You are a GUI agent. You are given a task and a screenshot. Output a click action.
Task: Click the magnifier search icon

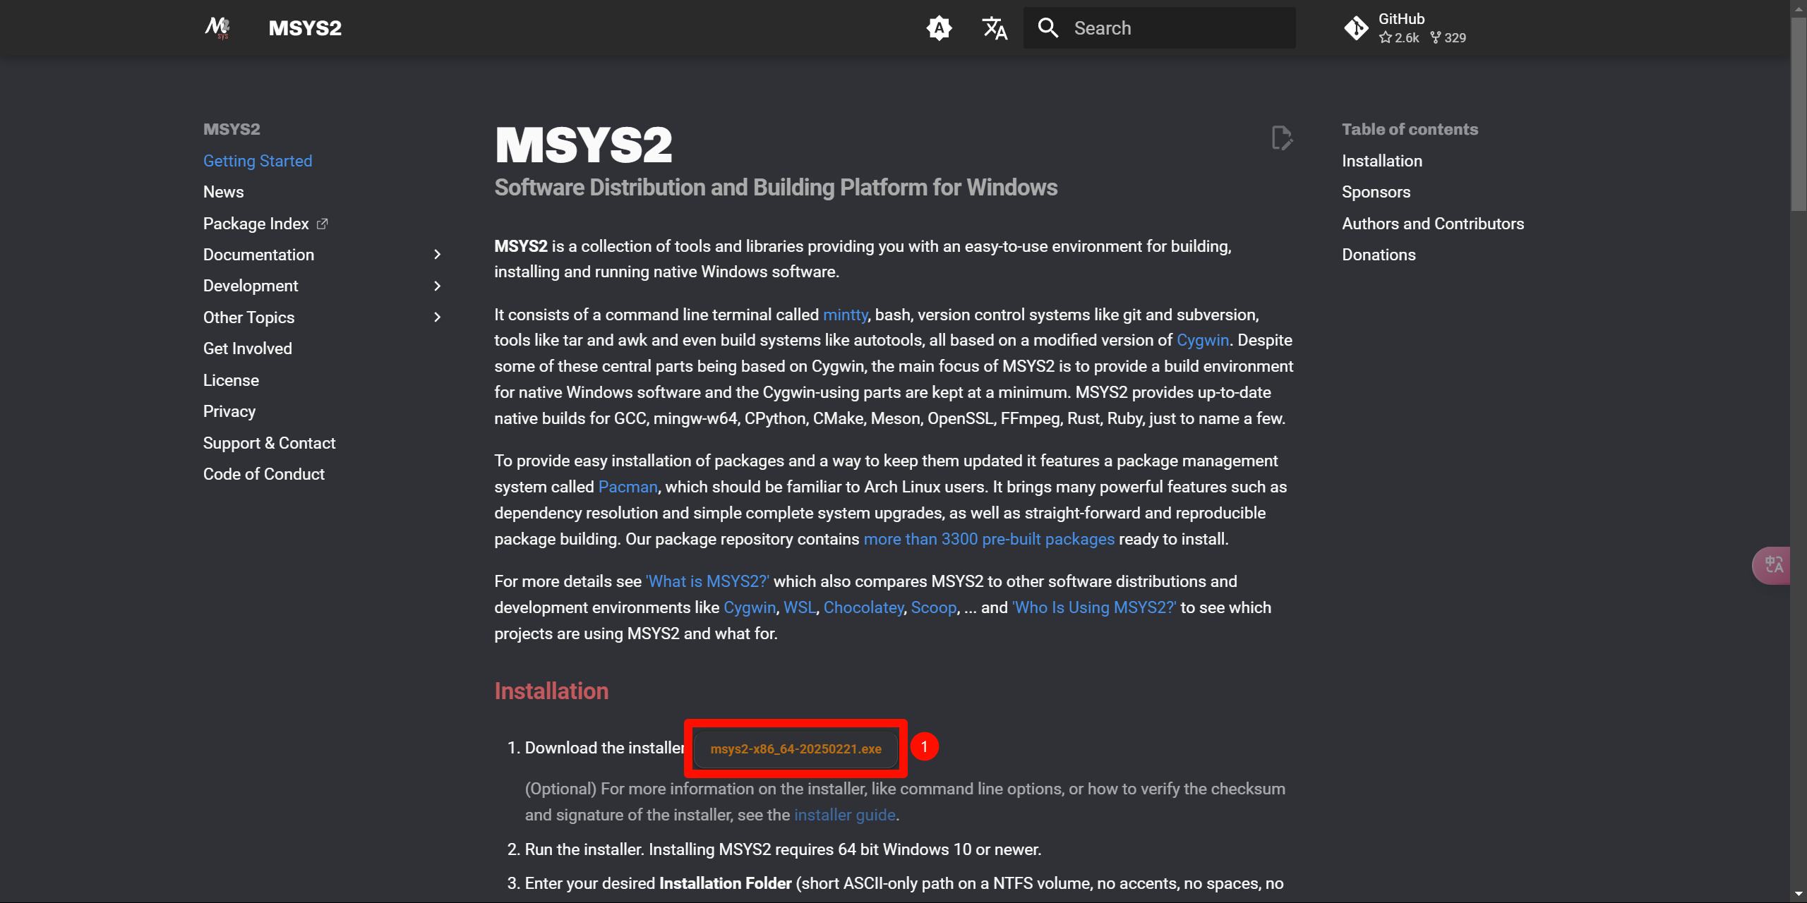(1048, 28)
